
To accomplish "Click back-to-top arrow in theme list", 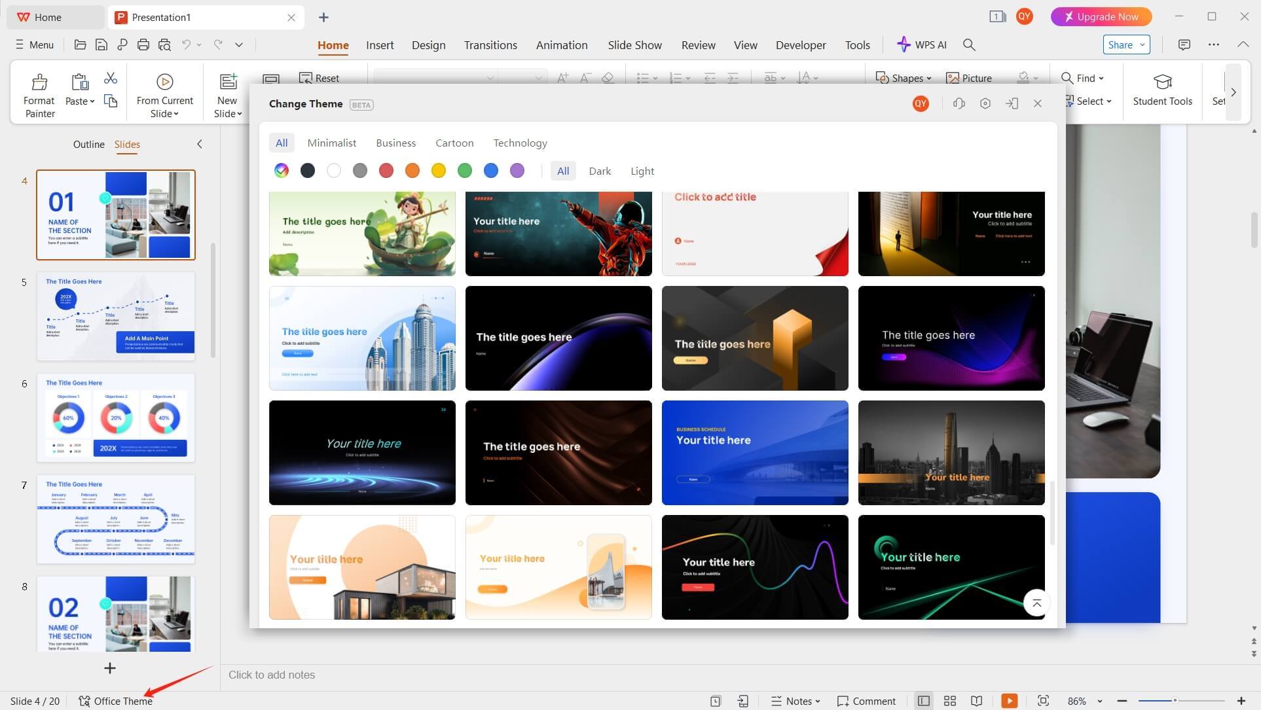I will (x=1036, y=603).
